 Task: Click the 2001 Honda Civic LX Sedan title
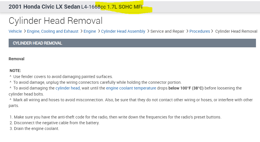[x=44, y=7]
